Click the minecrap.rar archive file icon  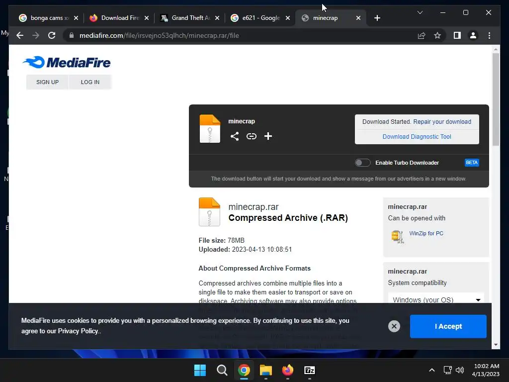tap(209, 212)
